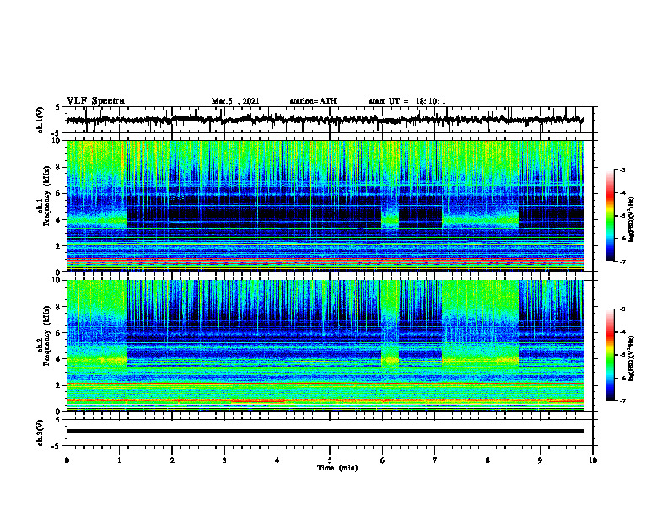Click the ch.2 "Frequency (kHz)" axis label
This screenshot has height=516, width=668.
tap(46, 336)
